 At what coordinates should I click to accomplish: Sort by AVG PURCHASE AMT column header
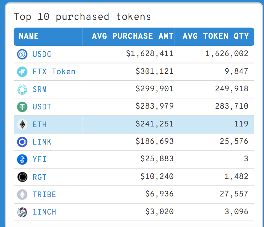(133, 36)
